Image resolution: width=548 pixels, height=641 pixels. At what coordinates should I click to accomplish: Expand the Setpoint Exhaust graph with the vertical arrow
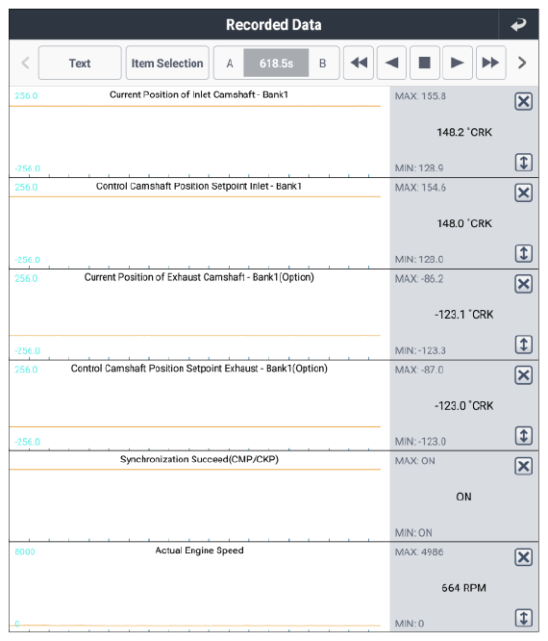[524, 436]
